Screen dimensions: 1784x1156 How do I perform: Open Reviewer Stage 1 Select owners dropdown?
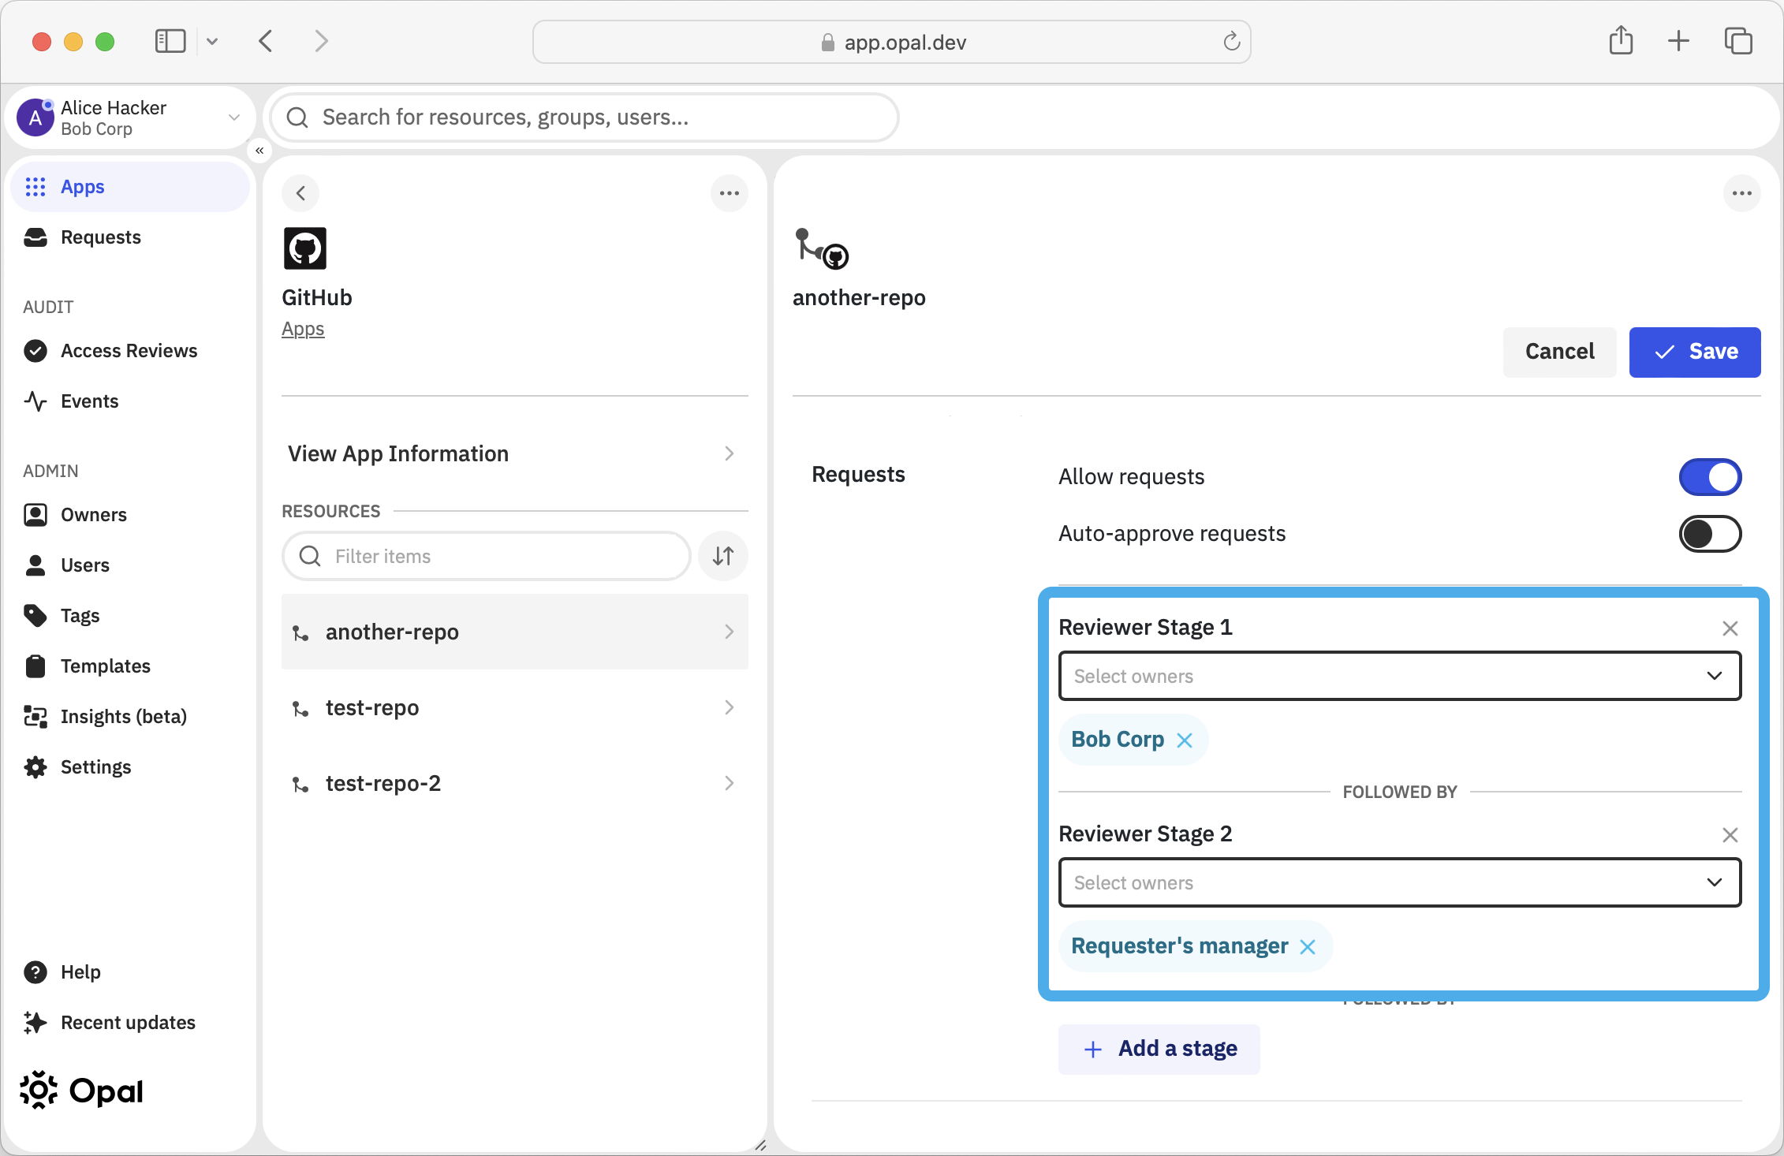tap(1400, 676)
